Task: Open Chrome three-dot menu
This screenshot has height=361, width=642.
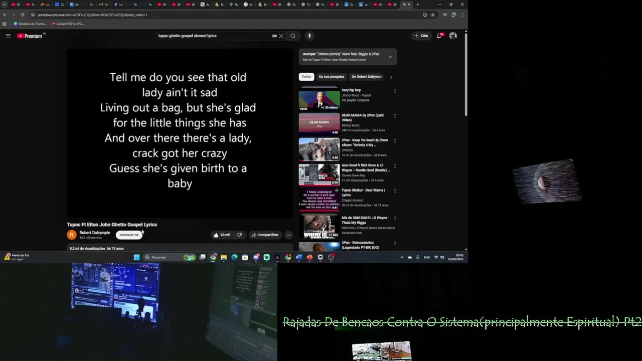Action: (462, 15)
